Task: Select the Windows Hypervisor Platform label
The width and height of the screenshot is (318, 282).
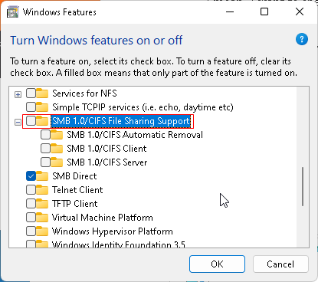Action: [113, 231]
